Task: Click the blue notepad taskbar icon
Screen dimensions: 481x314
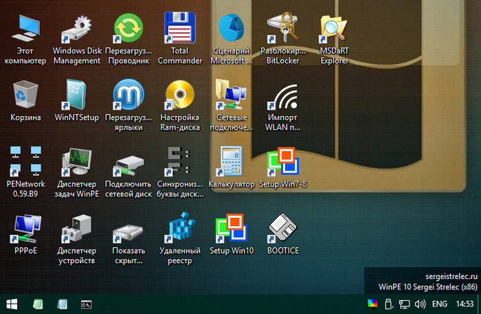Action: (x=63, y=304)
